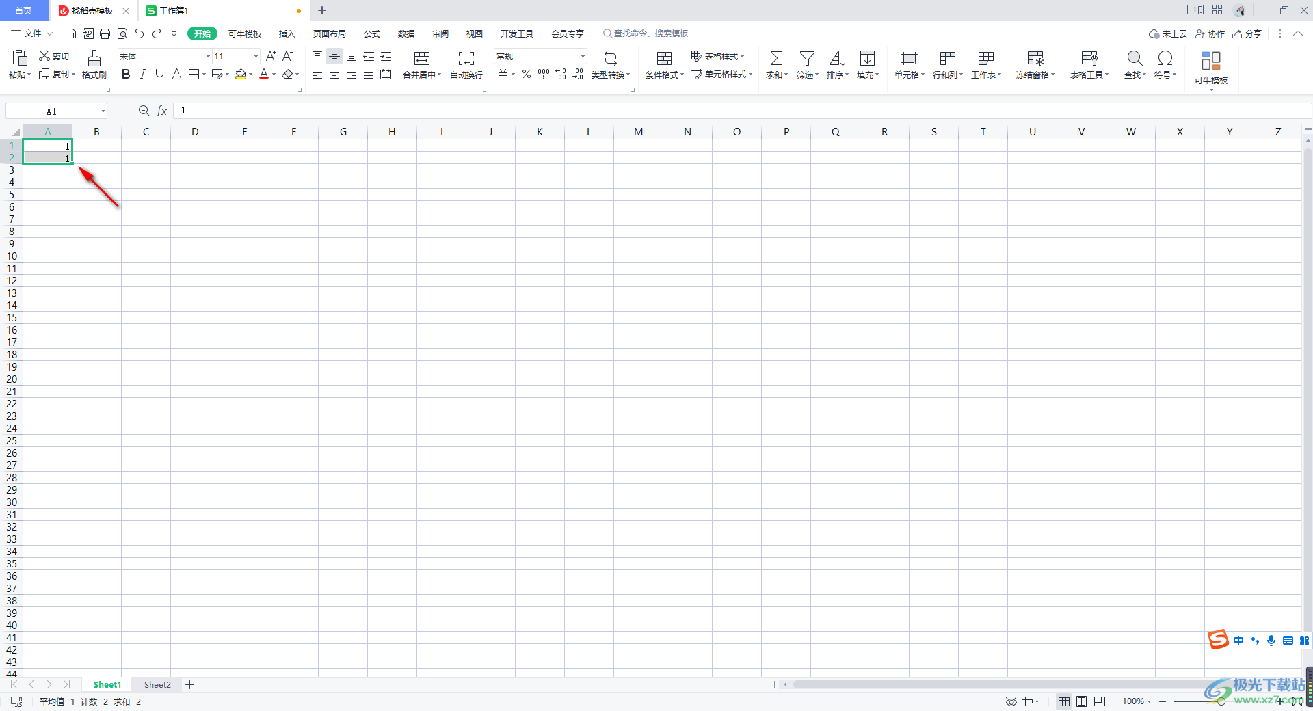Click increase decimal places icon
Viewport: 1313px width, 711px height.
tap(561, 74)
